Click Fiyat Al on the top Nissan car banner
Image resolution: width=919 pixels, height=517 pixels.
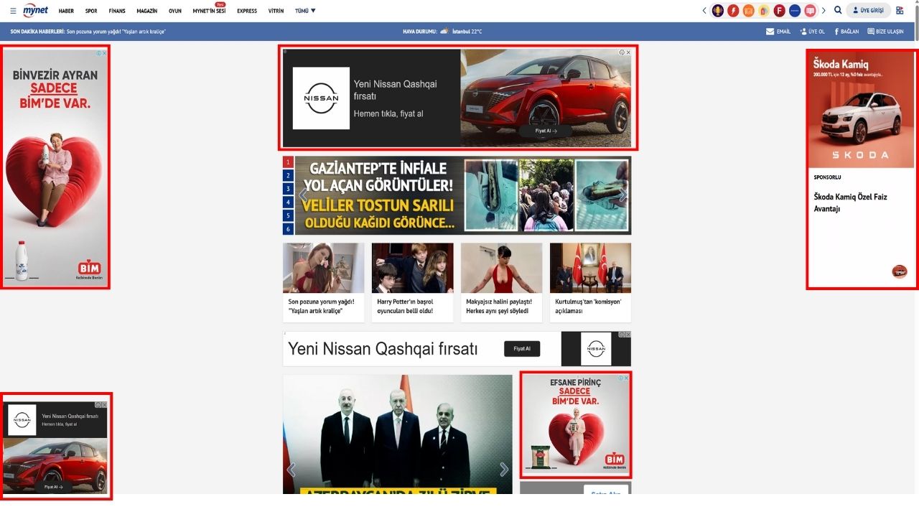click(546, 131)
